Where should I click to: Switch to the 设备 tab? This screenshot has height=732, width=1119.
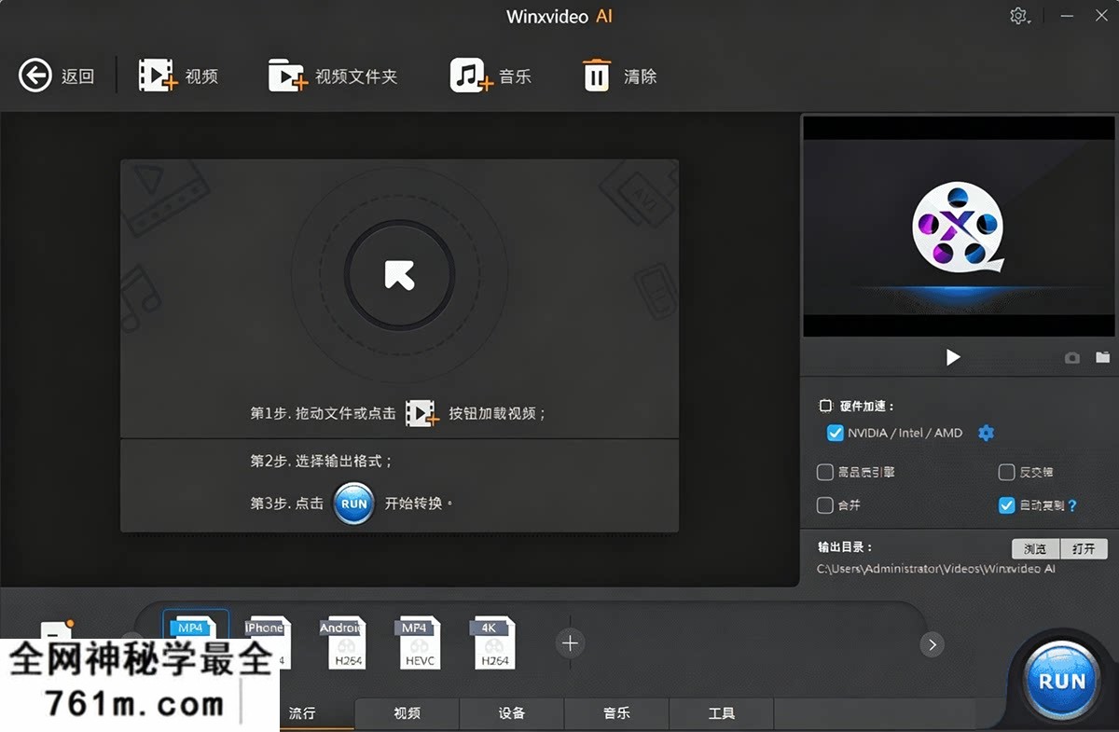point(512,713)
